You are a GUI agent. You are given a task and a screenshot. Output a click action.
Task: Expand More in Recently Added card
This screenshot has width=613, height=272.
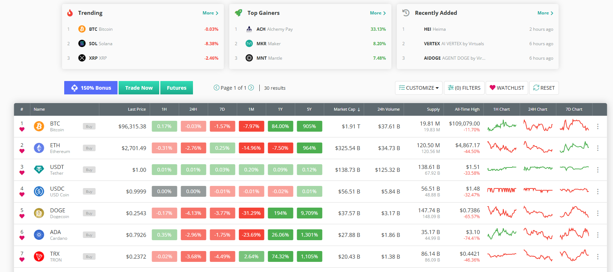(x=546, y=13)
